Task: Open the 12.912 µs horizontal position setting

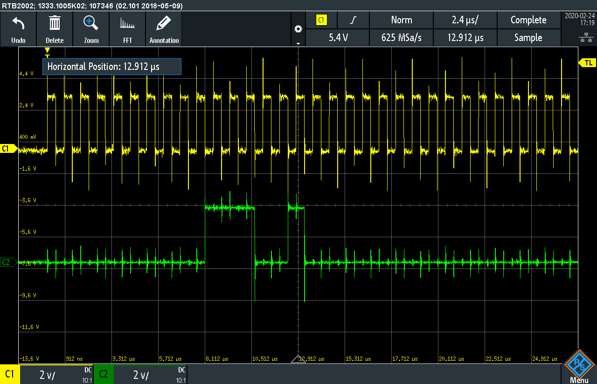Action: pos(465,38)
